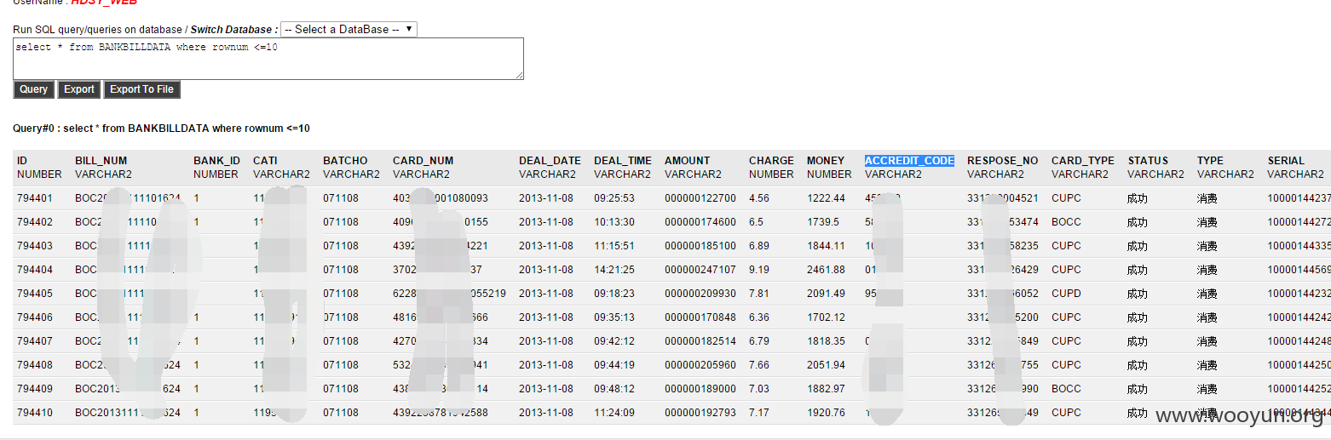Select the CARD_TYPE column header

[1082, 161]
